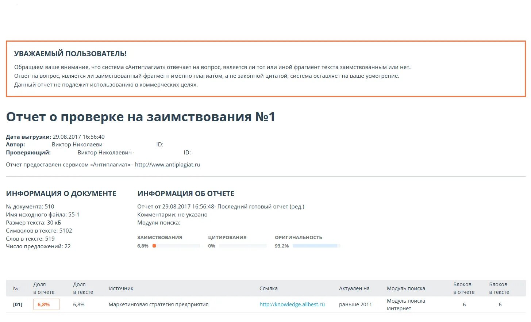
Task: Click the 'Блоков в отчете' value 6
Action: coord(464,304)
